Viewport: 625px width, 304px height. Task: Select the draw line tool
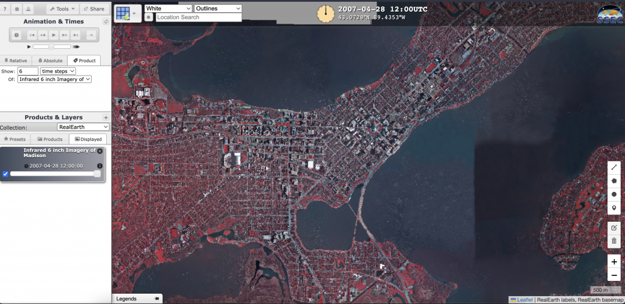(614, 168)
